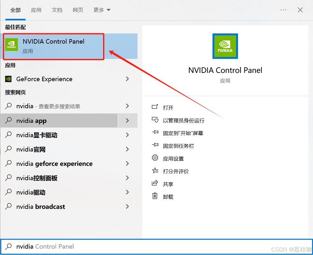Switch to the 应用 tab
The height and width of the screenshot is (255, 313).
36,10
